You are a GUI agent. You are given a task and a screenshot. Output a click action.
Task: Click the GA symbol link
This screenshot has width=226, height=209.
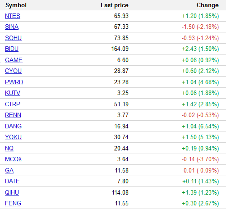[9, 170]
